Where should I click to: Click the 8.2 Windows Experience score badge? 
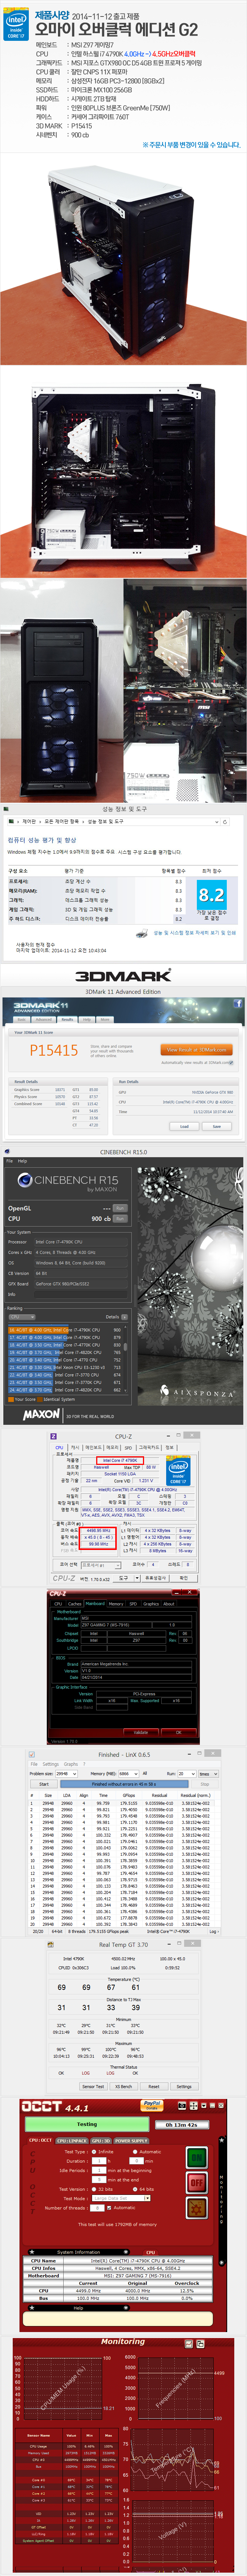[211, 894]
